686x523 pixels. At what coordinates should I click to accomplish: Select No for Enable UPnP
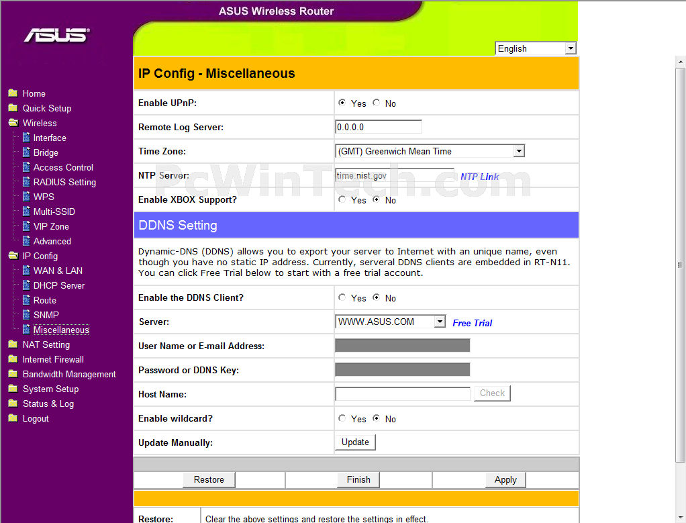click(377, 103)
